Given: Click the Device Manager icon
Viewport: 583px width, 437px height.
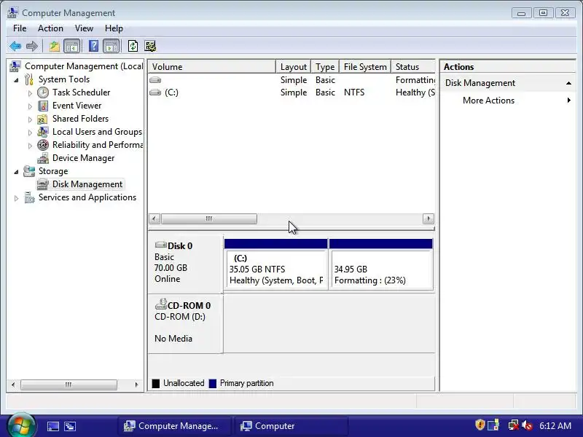Looking at the screenshot, I should click(43, 158).
